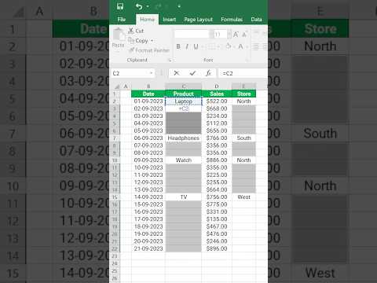
Task: Click large Store header in background sheet
Action: point(320,28)
